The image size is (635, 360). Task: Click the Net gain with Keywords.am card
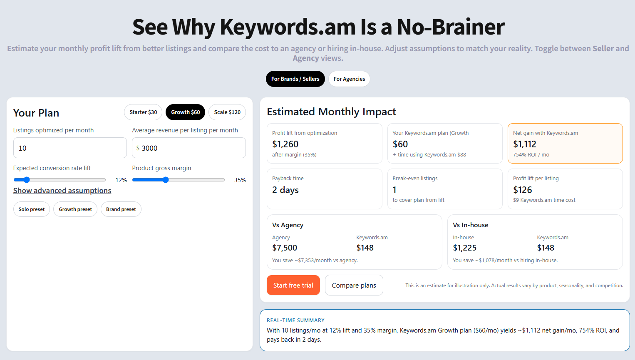(565, 144)
